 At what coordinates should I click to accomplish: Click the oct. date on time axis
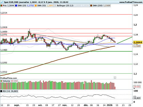point(40,105)
